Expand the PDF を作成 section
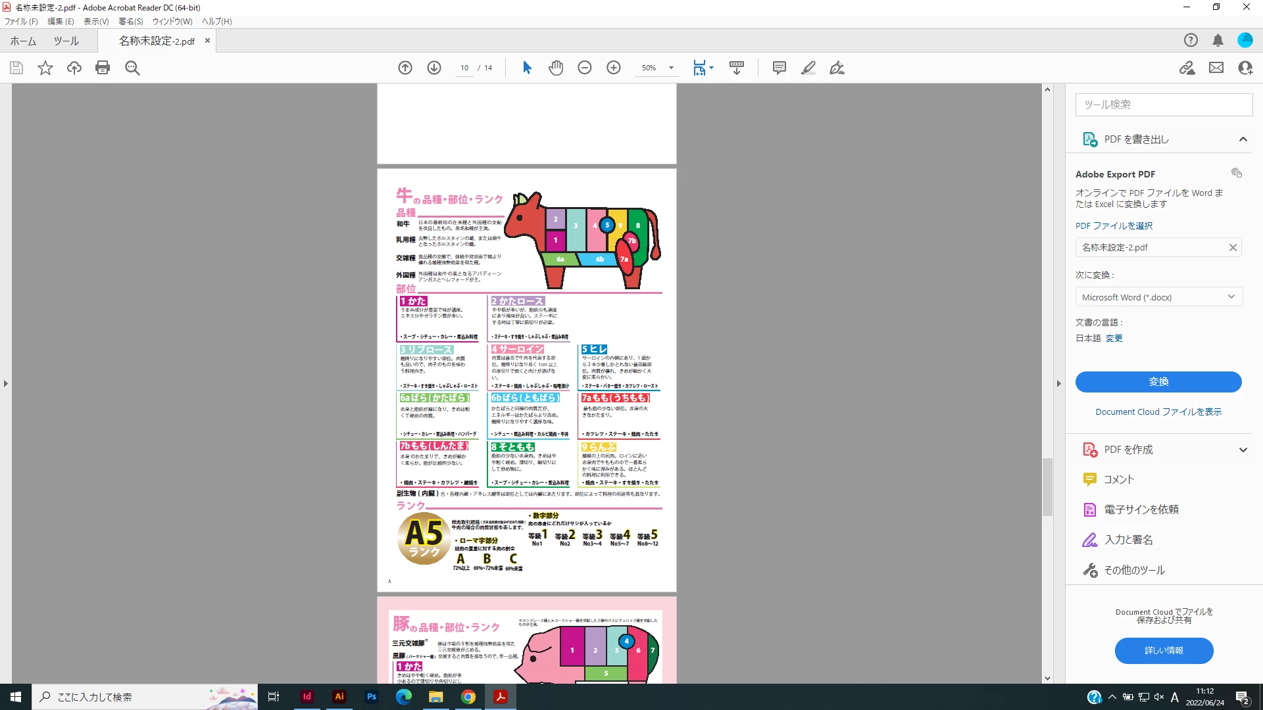Viewport: 1263px width, 710px height. pos(1243,450)
